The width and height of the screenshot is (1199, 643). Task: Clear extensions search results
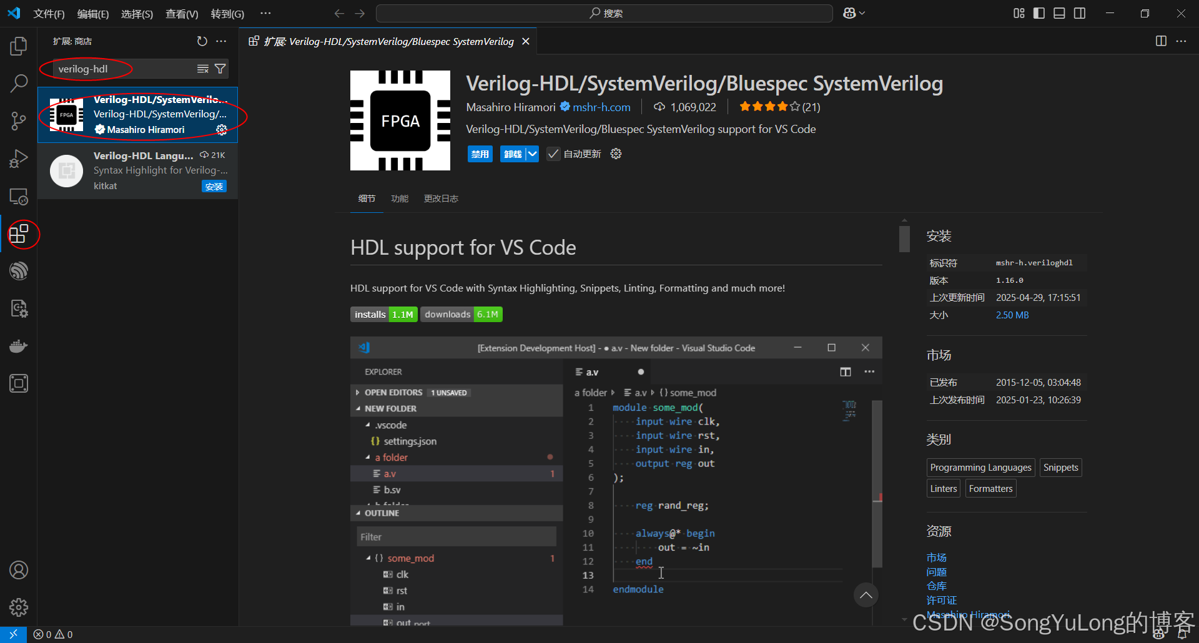[x=203, y=69]
